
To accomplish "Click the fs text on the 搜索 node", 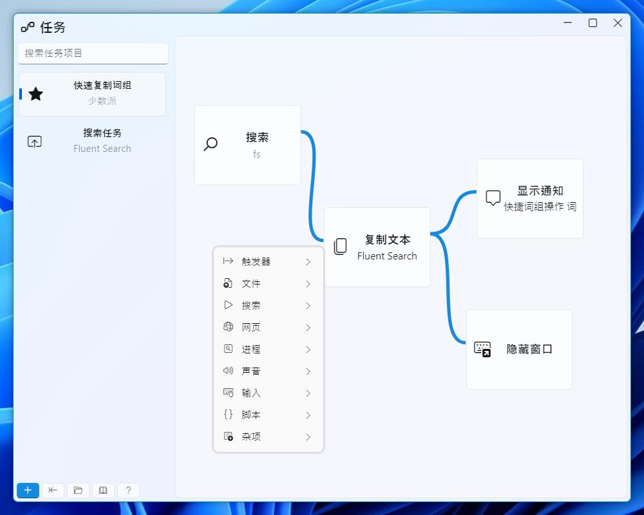I will pyautogui.click(x=257, y=154).
